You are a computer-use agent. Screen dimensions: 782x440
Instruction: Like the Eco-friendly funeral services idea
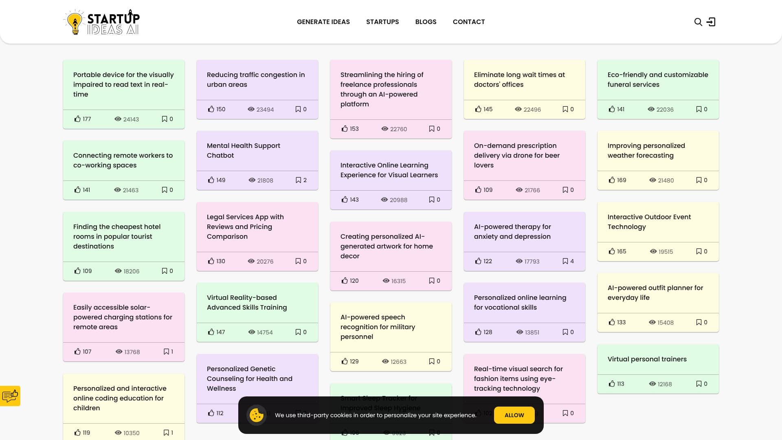[x=612, y=109]
